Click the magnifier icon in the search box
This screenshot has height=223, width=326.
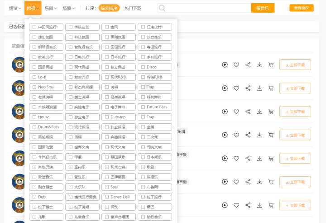(x=162, y=8)
